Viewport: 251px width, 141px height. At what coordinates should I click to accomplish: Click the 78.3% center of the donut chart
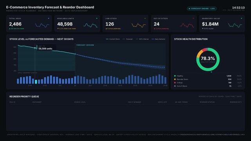[208, 59]
